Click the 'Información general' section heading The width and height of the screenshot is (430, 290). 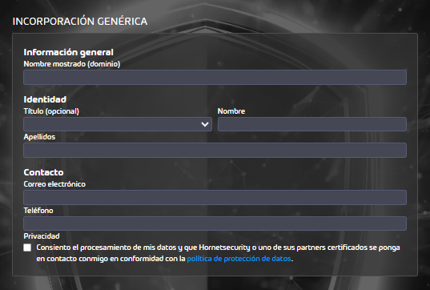[x=69, y=52]
